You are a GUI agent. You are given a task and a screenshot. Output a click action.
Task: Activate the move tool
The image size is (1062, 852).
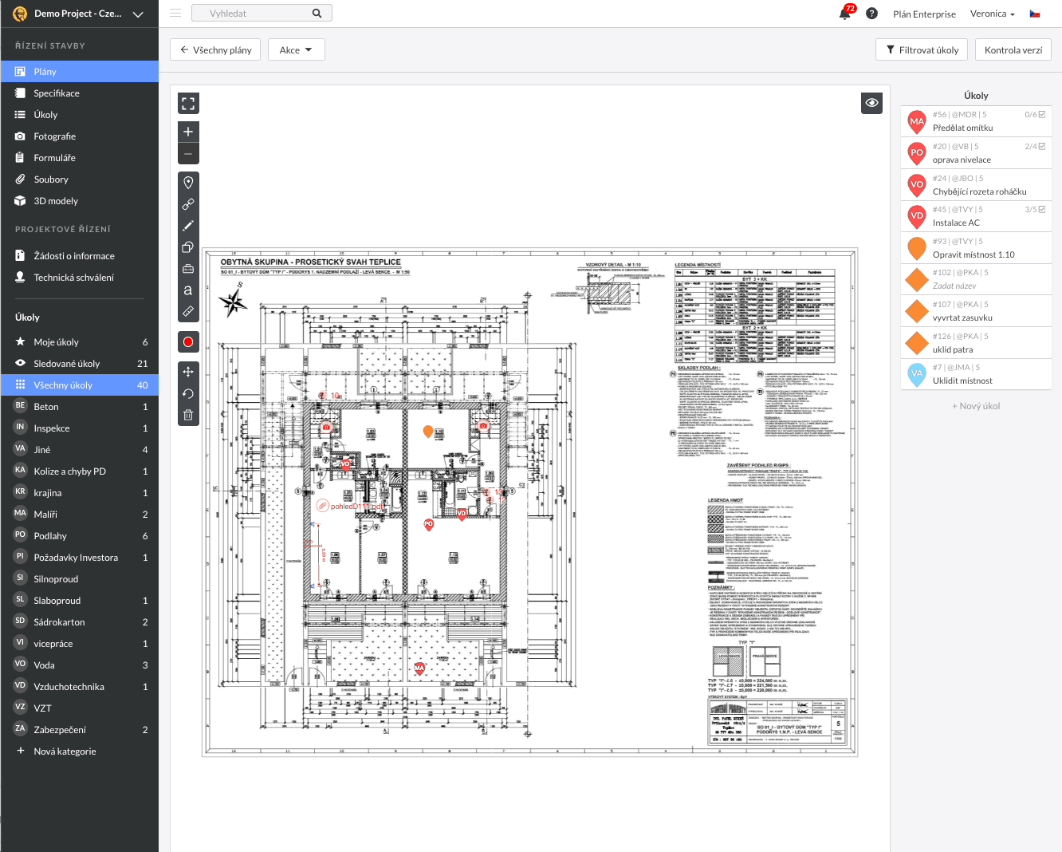[x=188, y=372]
